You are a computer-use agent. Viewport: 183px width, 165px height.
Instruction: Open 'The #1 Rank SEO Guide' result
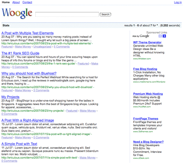point(21,53)
